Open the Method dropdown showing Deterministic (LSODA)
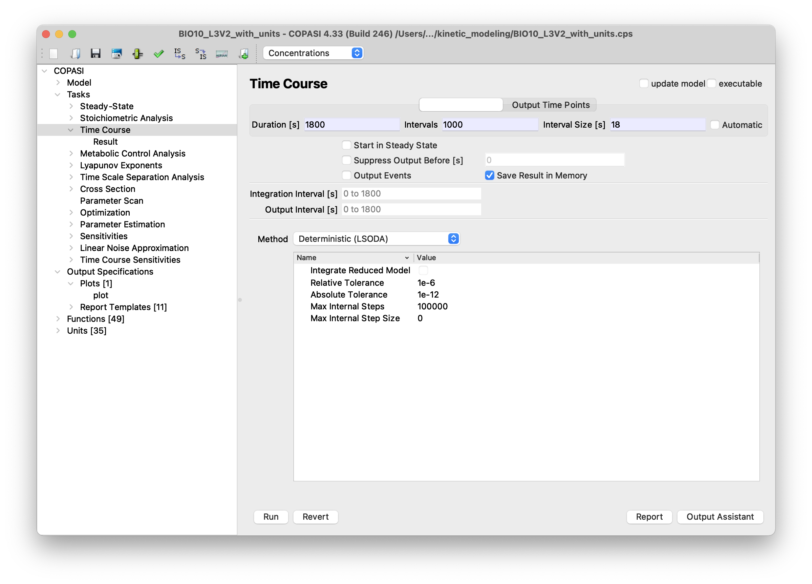Viewport: 812px width, 584px height. [x=377, y=239]
